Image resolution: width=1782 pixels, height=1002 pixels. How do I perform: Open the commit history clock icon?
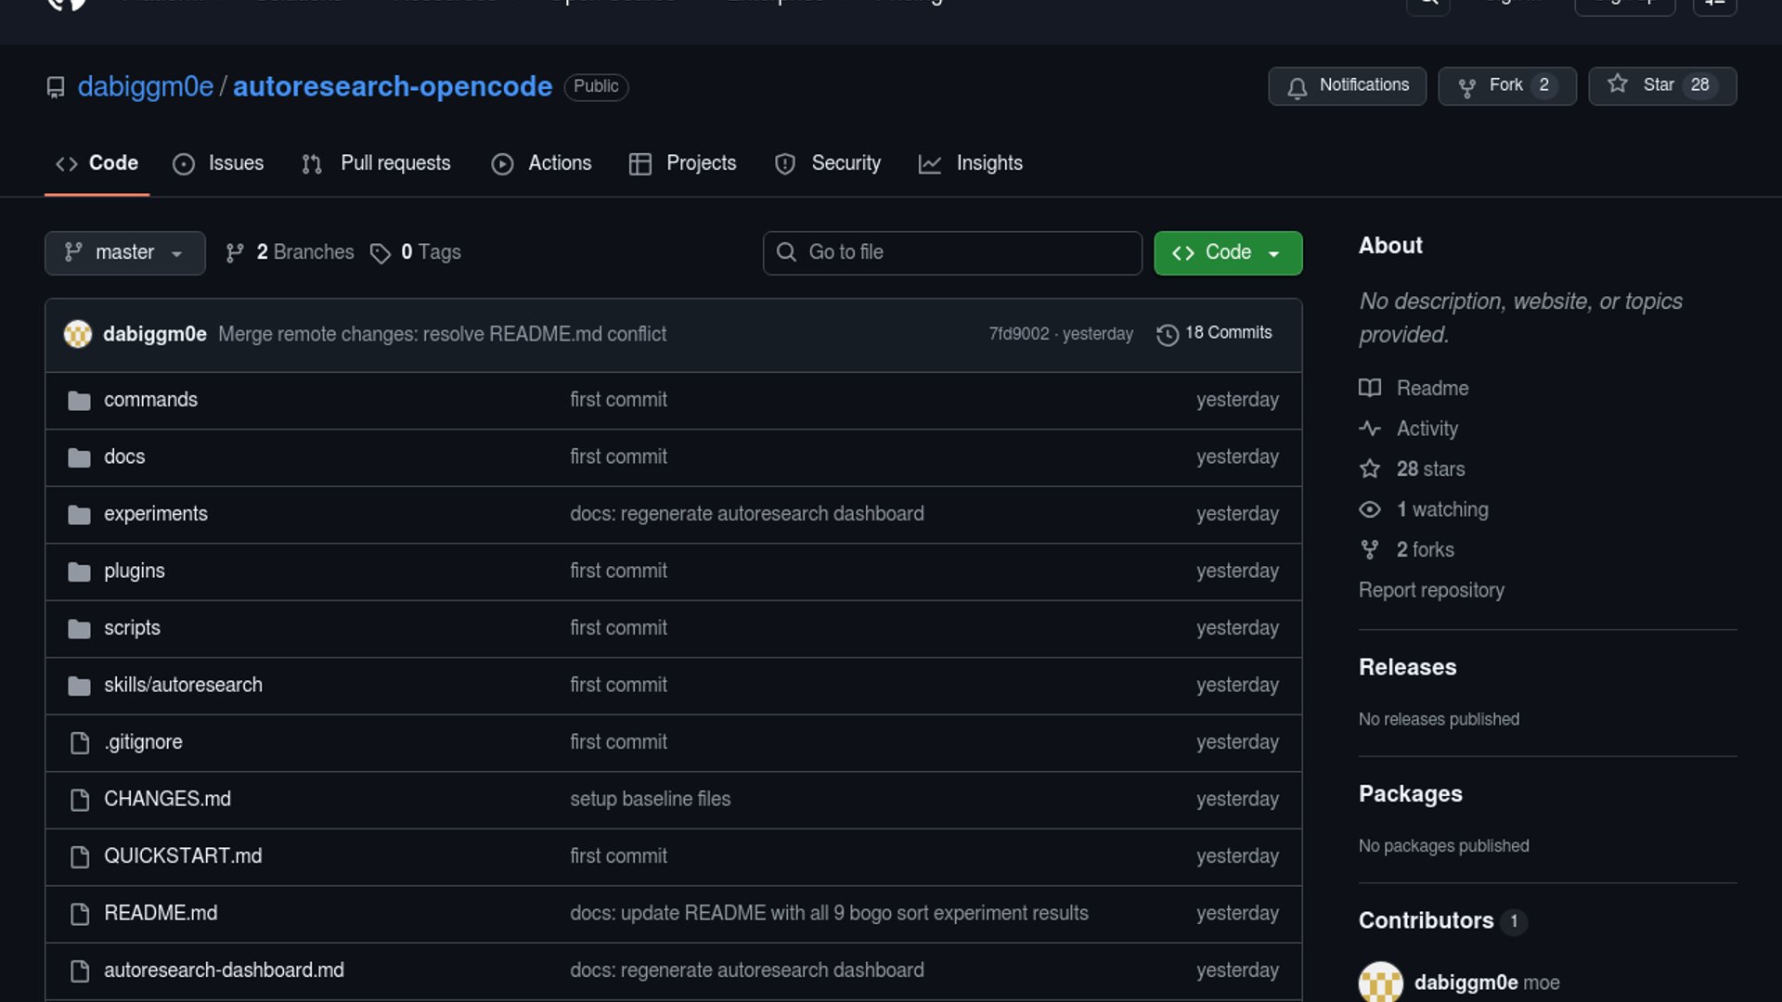(x=1167, y=334)
